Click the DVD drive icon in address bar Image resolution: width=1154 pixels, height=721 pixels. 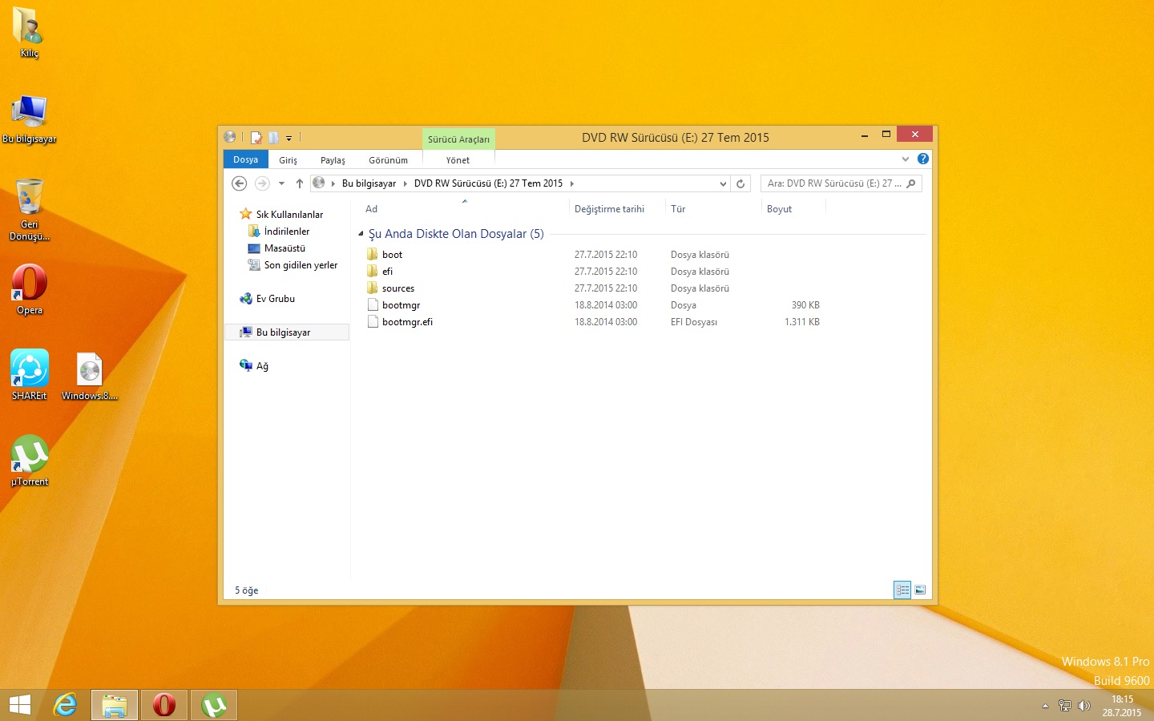click(x=319, y=183)
